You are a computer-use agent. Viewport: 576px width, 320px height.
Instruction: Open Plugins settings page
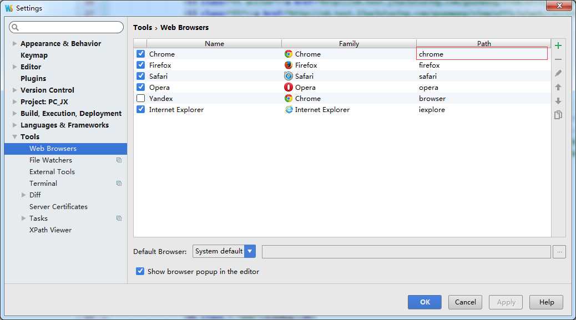coord(33,79)
